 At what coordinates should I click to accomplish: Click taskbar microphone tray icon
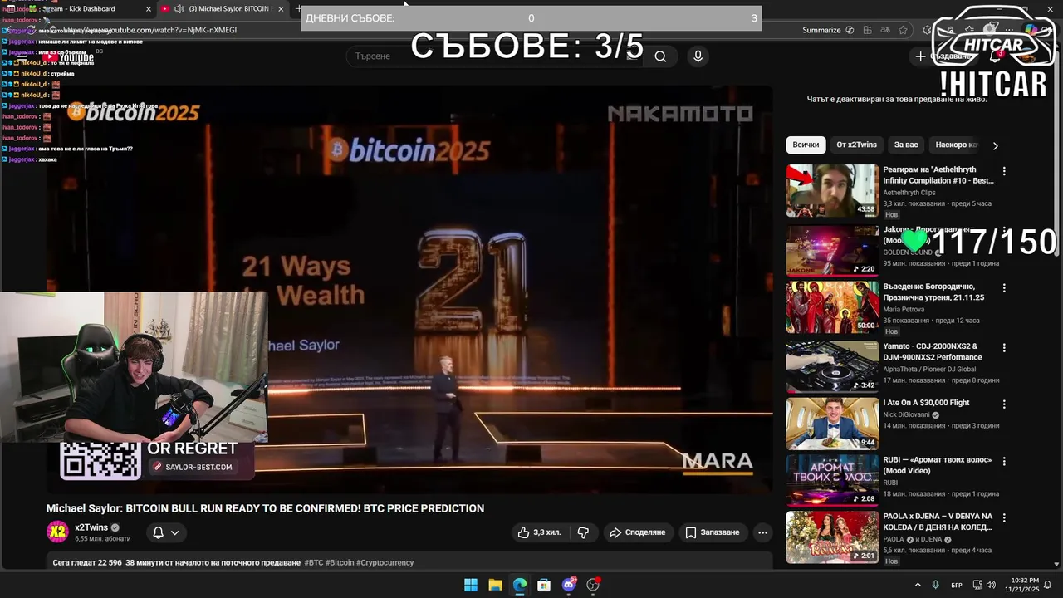point(936,585)
